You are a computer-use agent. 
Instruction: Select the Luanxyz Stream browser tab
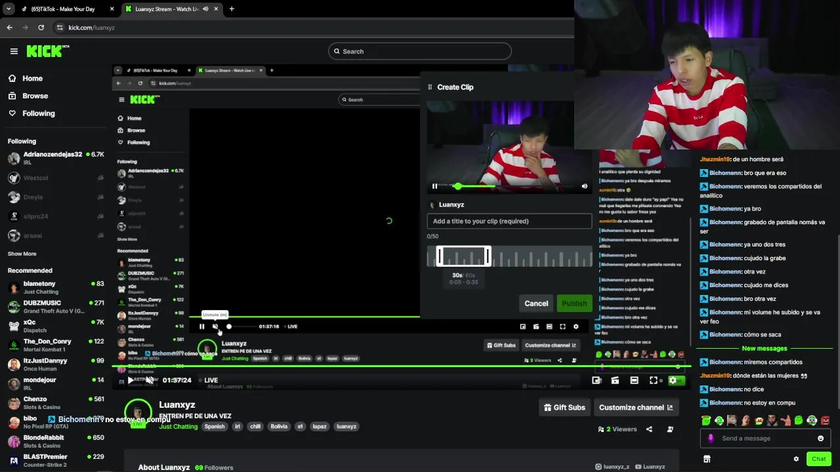[167, 9]
